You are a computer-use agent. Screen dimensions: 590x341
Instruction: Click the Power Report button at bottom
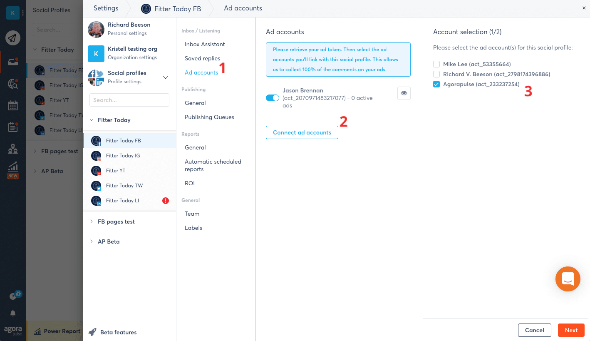tap(55, 331)
